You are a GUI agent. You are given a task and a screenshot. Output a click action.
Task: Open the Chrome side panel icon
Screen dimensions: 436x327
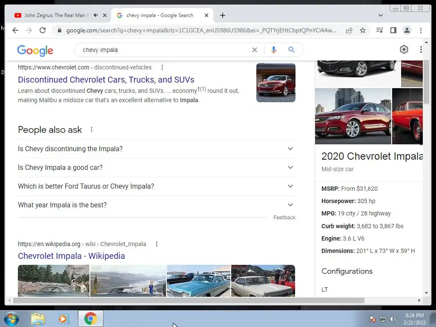pyautogui.click(x=393, y=30)
